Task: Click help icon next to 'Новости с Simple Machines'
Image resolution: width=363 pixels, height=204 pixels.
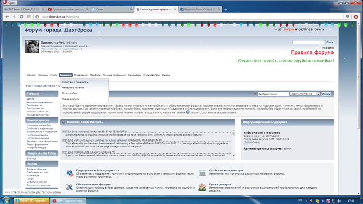Action: click(x=64, y=122)
